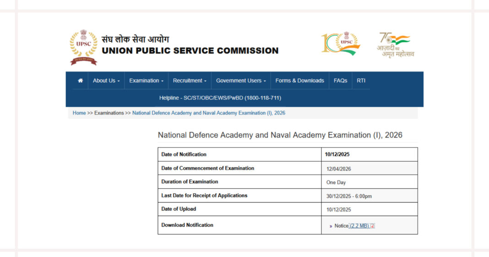Go to Home via breadcrumb link
Viewport: 489px width, 257px height.
click(79, 113)
